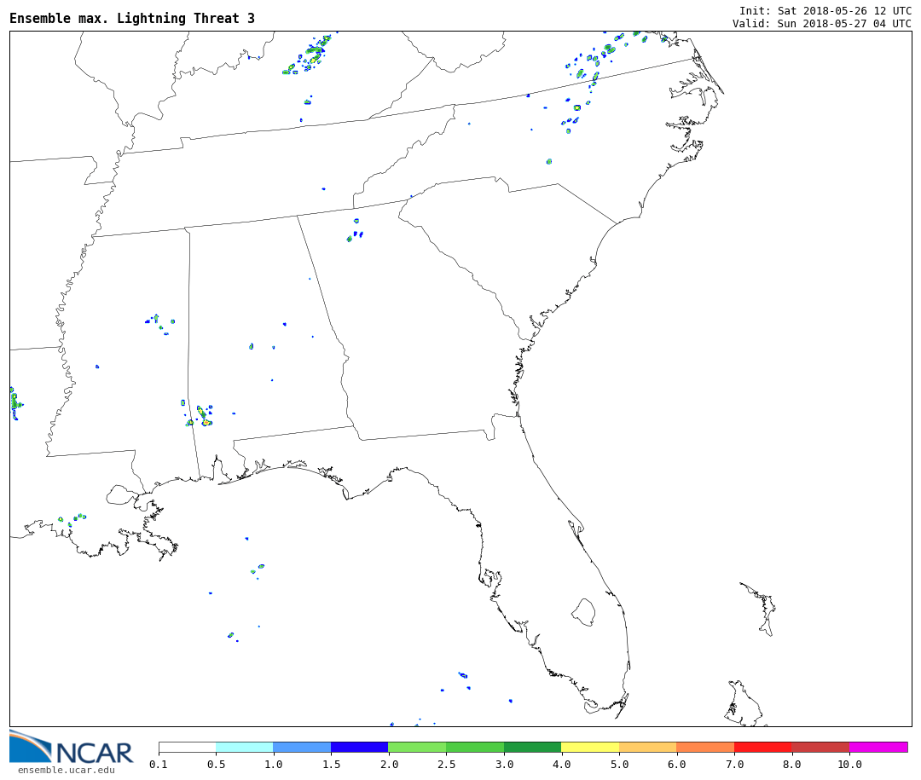Click the light orange 5.0–6.0 colorbar segment
The height and width of the screenshot is (780, 921).
pyautogui.click(x=648, y=747)
